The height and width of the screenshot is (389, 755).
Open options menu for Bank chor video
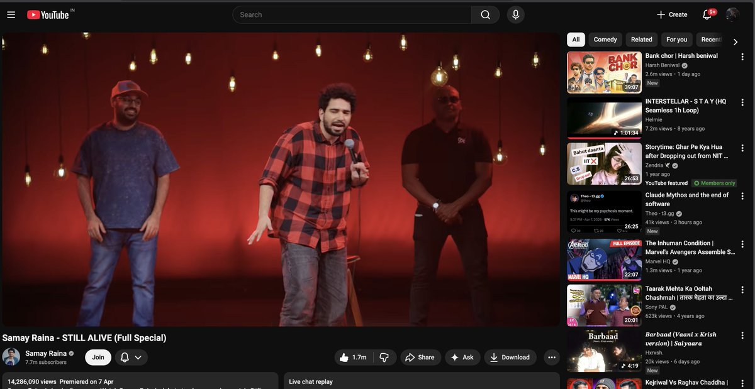pyautogui.click(x=742, y=57)
